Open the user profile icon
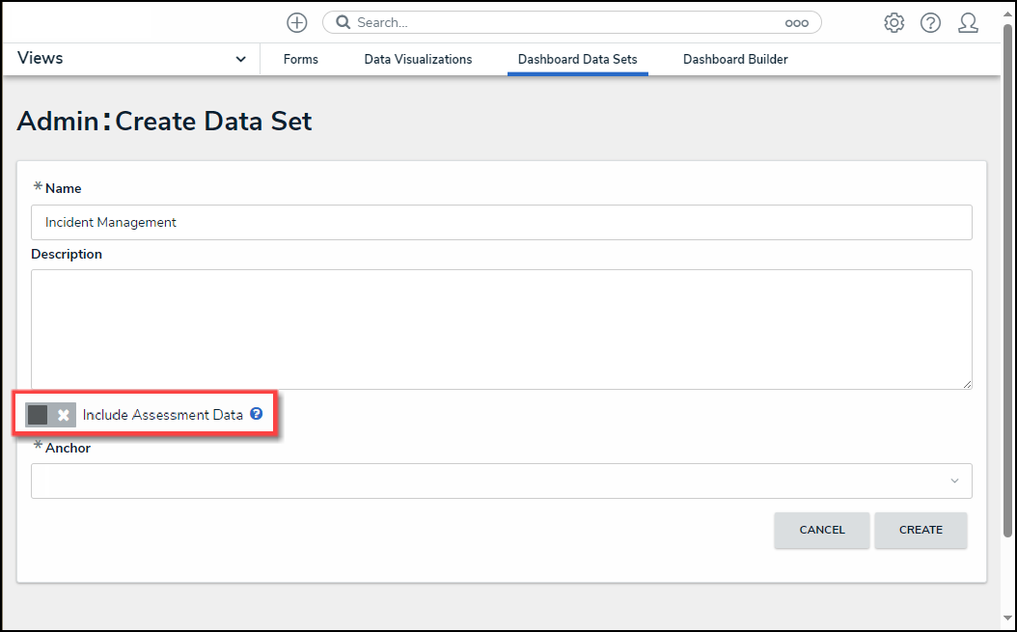1017x632 pixels. (968, 23)
